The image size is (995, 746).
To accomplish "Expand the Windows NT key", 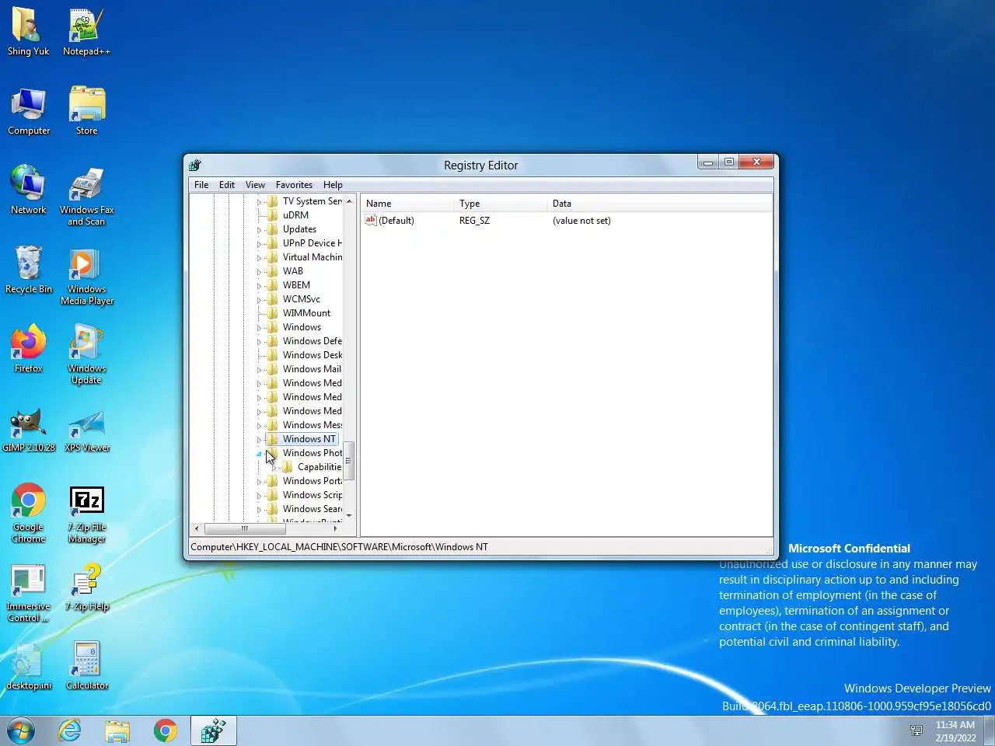I will click(x=259, y=440).
